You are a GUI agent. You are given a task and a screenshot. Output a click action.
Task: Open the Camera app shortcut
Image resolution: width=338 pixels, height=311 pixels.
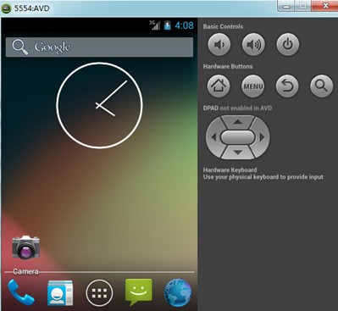(25, 247)
